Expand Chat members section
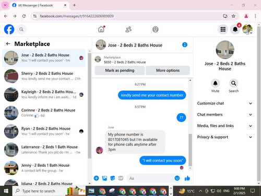Screen dimensions: 261x196 [224, 114]
